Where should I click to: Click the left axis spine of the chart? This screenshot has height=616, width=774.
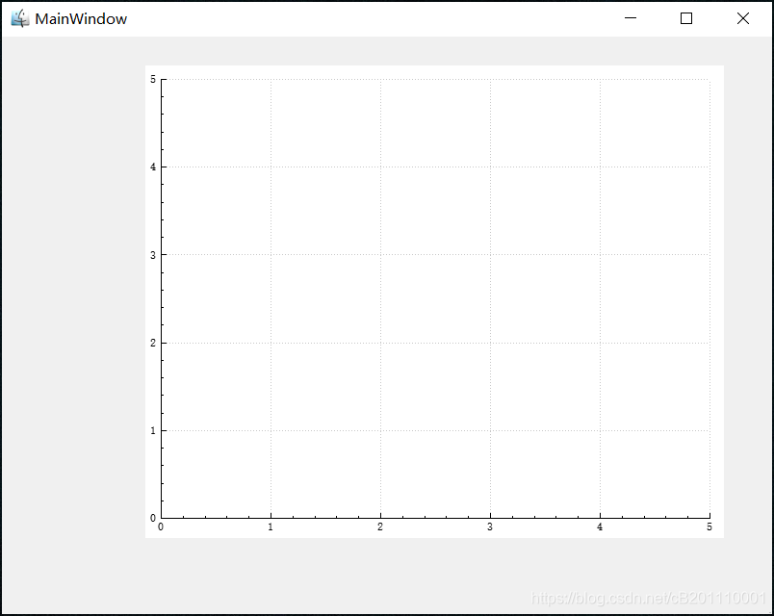tap(161, 289)
